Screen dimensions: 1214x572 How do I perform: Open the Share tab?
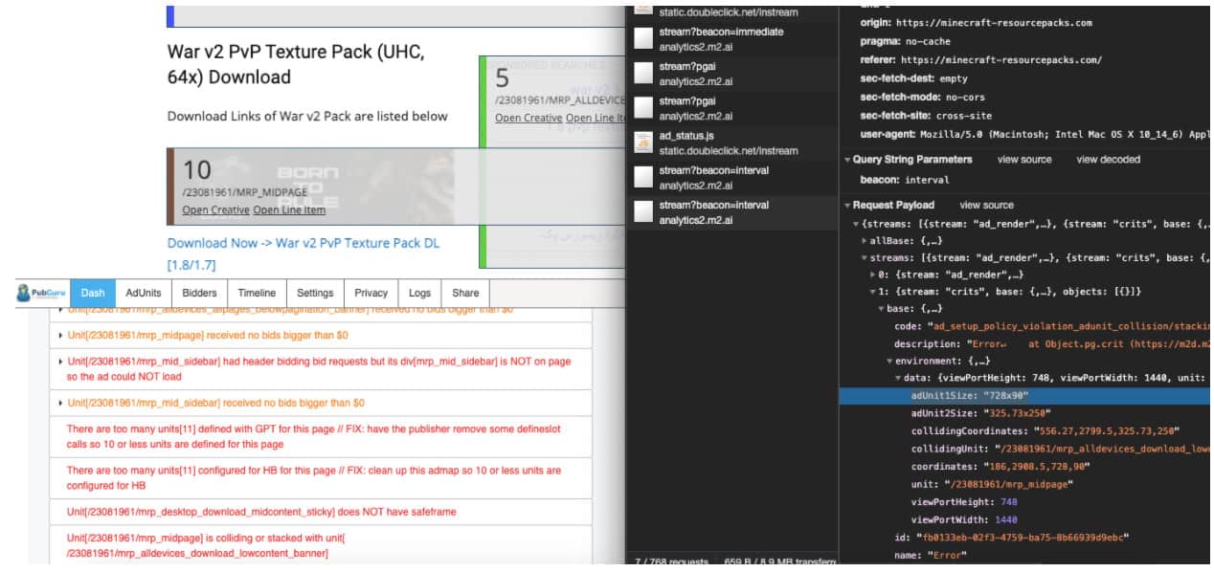tap(465, 293)
